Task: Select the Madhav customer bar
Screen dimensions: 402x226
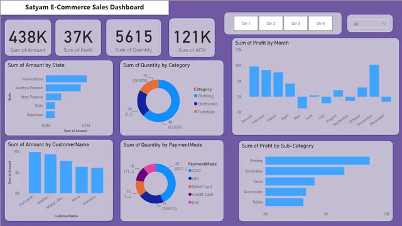Action: tap(50, 174)
